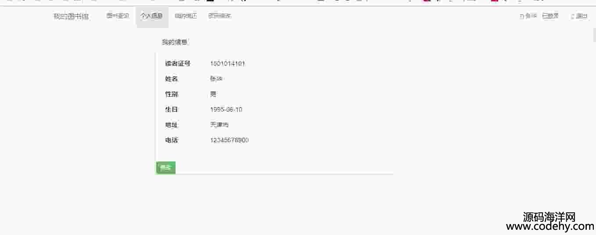The height and width of the screenshot is (235, 596).
Task: Click the 性别 value 男
Action: pos(213,94)
